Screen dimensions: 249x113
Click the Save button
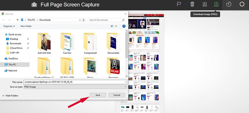pyautogui.click(x=98, y=95)
